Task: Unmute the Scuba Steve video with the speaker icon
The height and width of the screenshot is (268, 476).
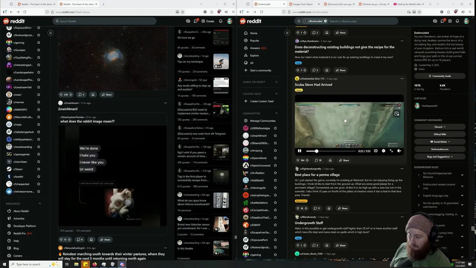Action: pyautogui.click(x=399, y=151)
